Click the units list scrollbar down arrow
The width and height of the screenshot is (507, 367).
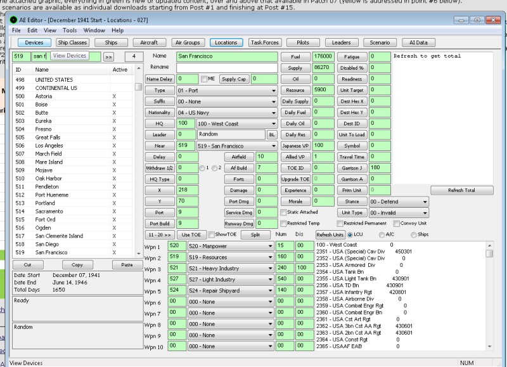point(489,347)
